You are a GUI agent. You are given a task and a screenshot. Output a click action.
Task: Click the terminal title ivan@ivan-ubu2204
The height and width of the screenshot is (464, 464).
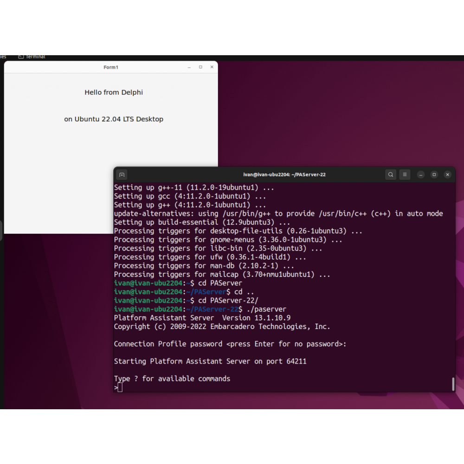click(284, 175)
